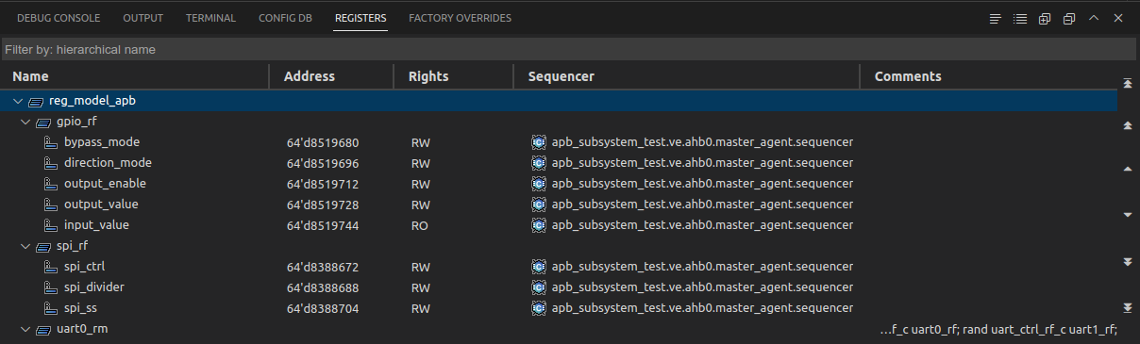Click the flat list view icon in panel toolbar
The width and height of the screenshot is (1140, 344).
point(995,18)
